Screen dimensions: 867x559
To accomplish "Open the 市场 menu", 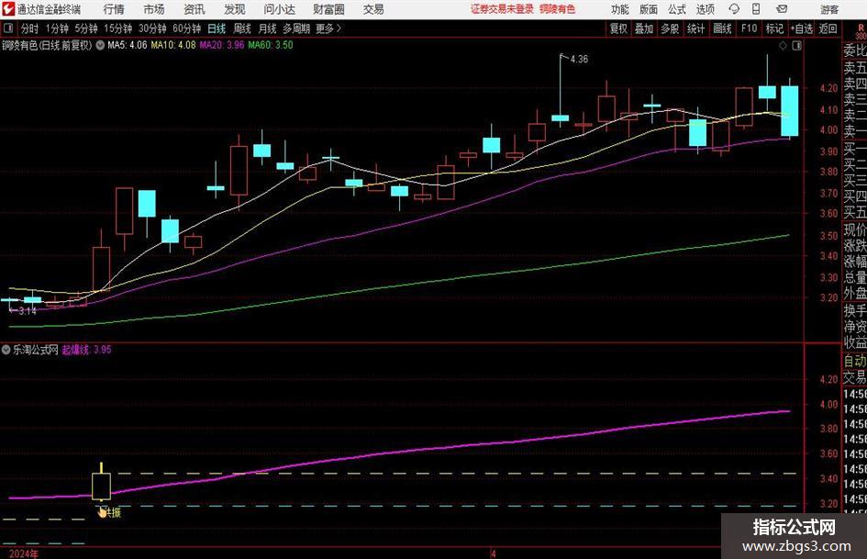I will [154, 9].
